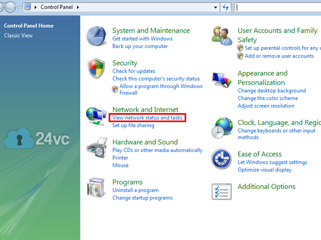Open Additional Options heading
This screenshot has height=240, width=321.
[x=266, y=187]
